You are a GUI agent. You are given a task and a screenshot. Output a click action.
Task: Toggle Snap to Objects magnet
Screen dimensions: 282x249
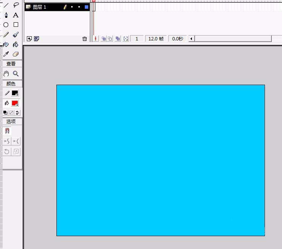tap(7, 131)
